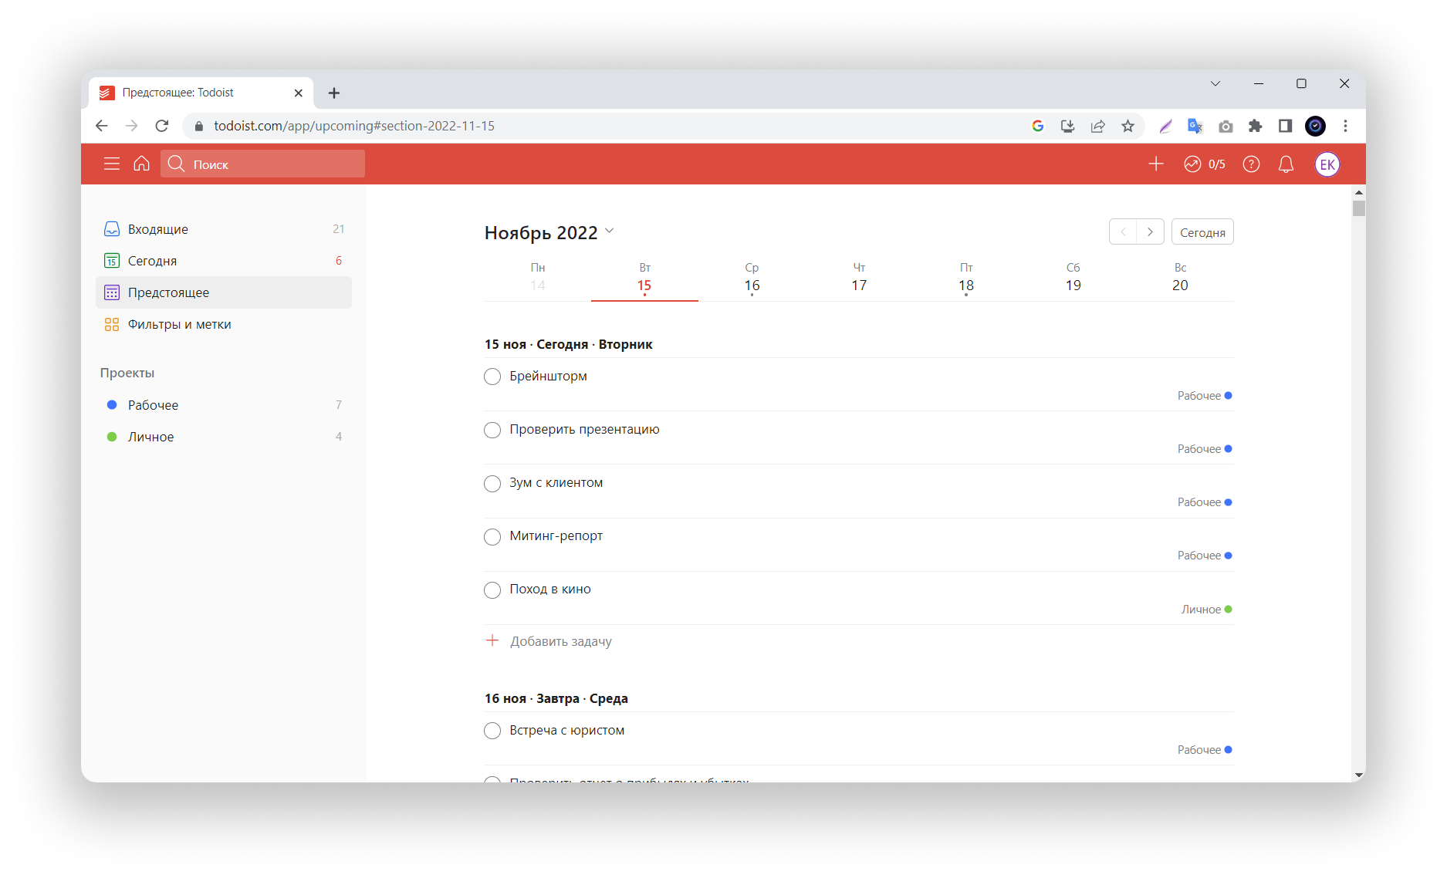Open Рабочее link on Встреча с юристом
1447x875 pixels.
point(1205,750)
